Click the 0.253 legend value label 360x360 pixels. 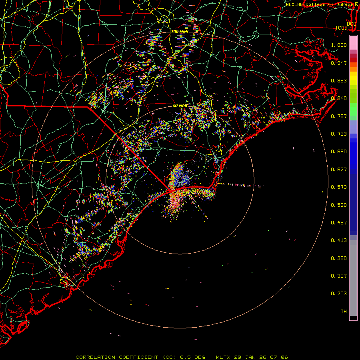[339, 294]
